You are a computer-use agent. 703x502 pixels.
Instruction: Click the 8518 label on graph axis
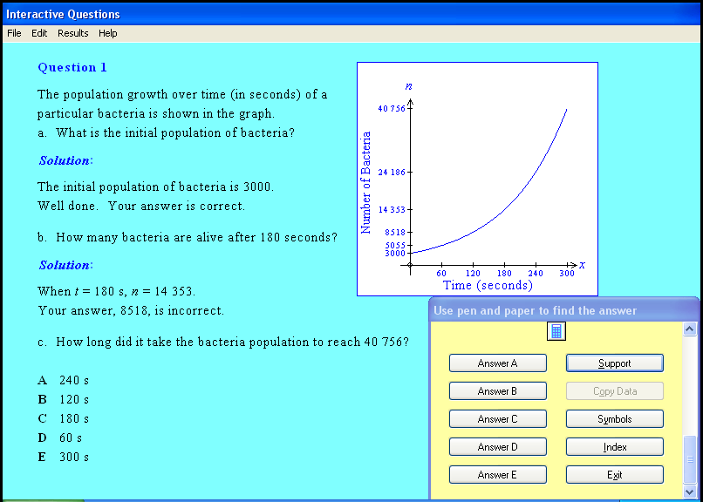395,233
